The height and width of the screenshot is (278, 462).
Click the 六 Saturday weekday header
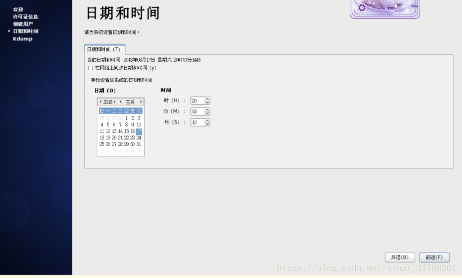coord(139,111)
